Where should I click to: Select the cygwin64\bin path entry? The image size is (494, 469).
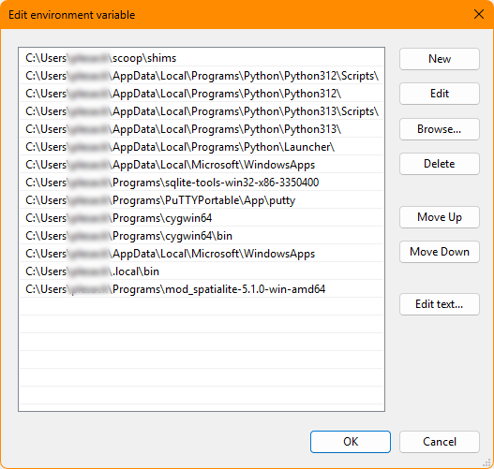tap(202, 236)
